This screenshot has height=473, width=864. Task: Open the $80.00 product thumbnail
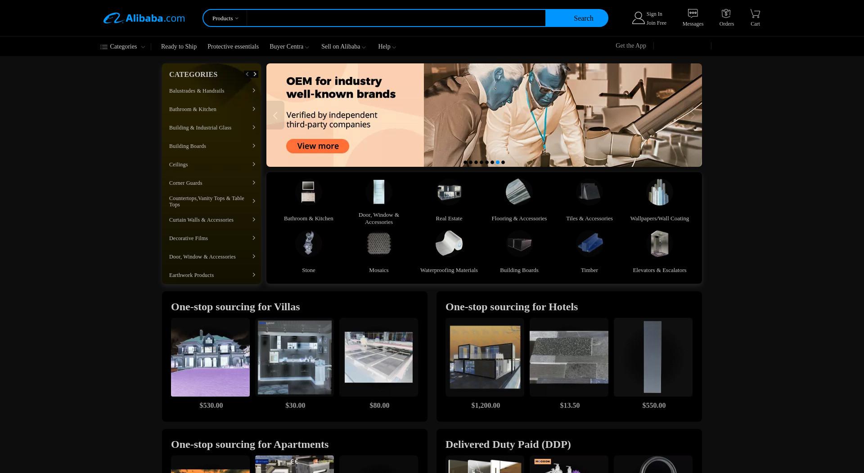point(378,357)
